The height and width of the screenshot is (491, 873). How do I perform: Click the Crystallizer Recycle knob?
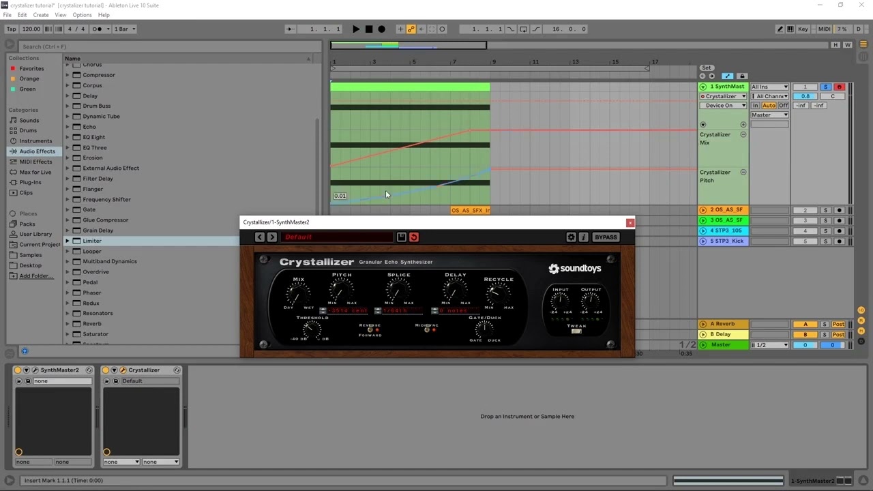coord(499,294)
